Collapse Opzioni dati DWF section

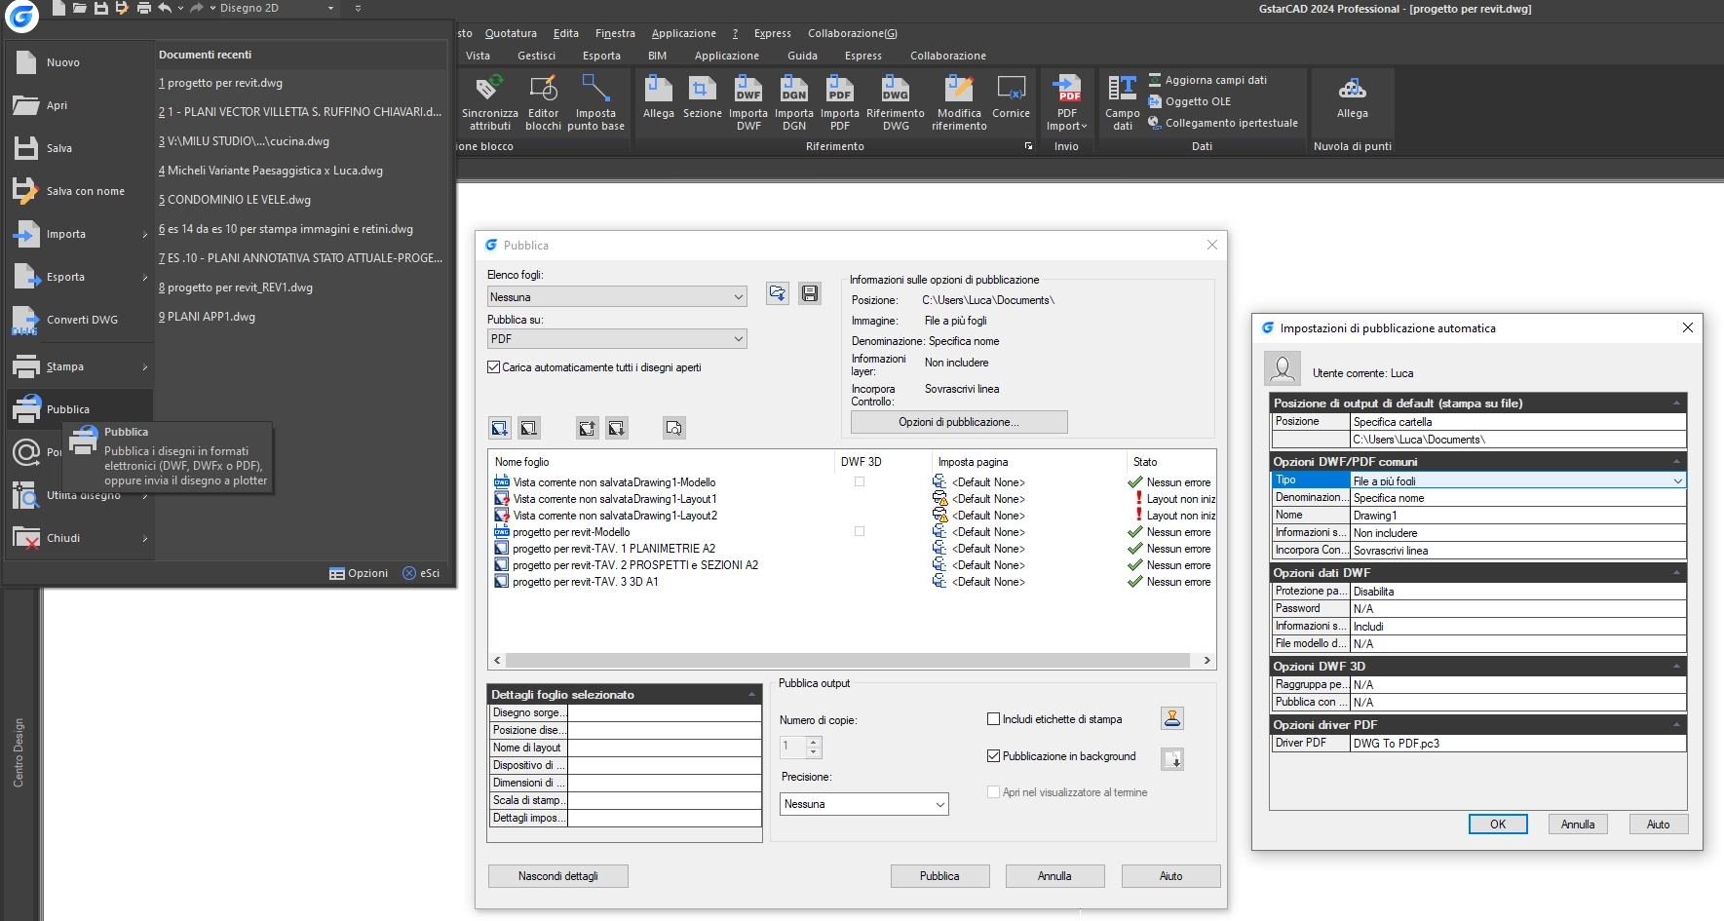(1676, 573)
